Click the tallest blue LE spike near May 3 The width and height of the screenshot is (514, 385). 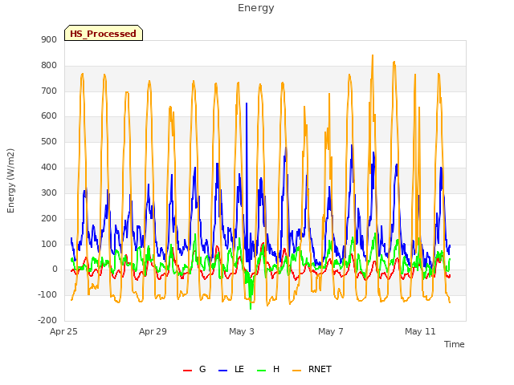click(x=247, y=104)
